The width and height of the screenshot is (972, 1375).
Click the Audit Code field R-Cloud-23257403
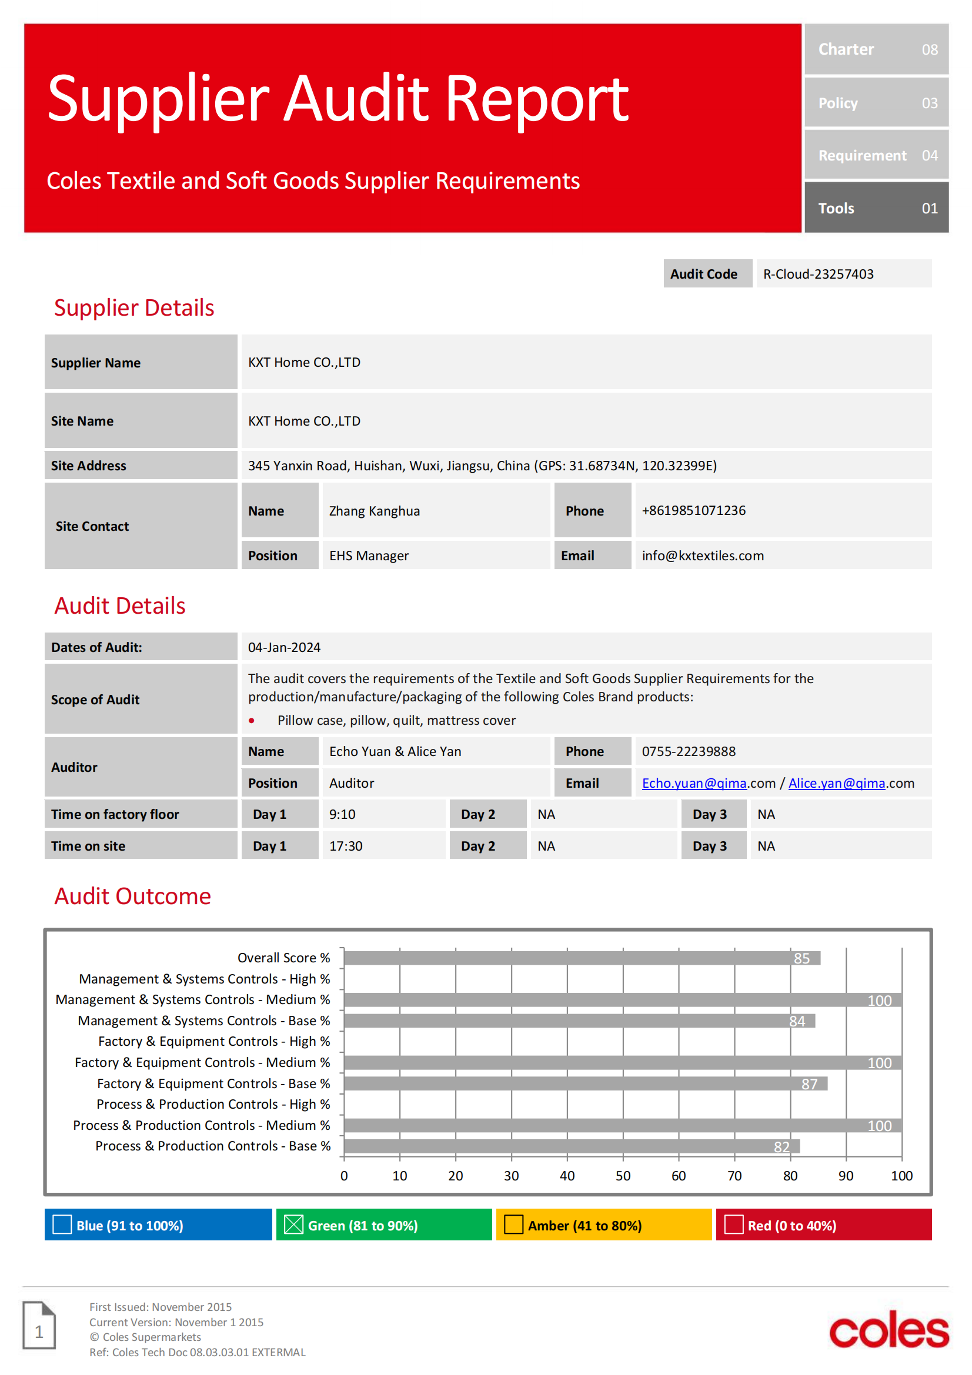coord(844,274)
